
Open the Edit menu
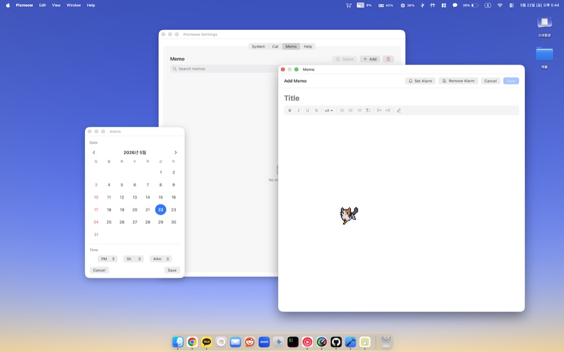(43, 6)
